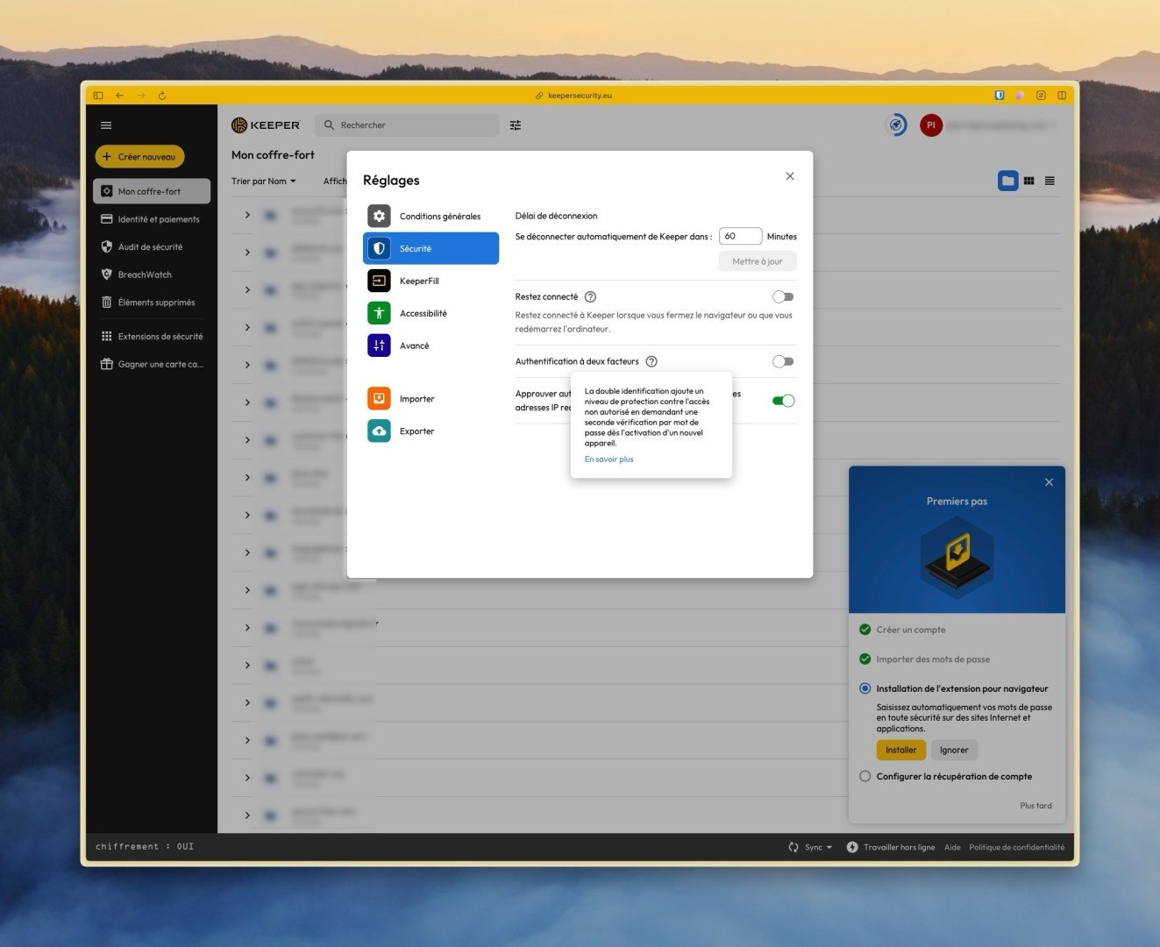Image resolution: width=1160 pixels, height=947 pixels.
Task: Click the hamburger menu icon in sidebar
Action: click(106, 125)
